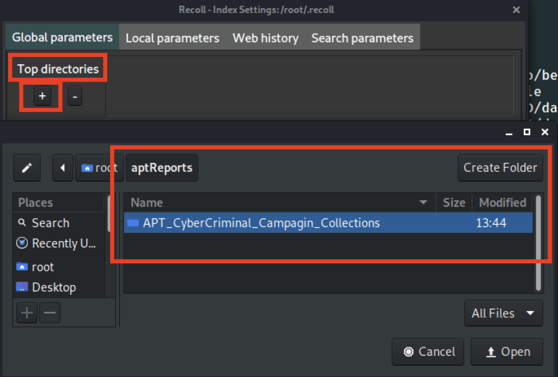Open the All Files filter dropdown

503,313
